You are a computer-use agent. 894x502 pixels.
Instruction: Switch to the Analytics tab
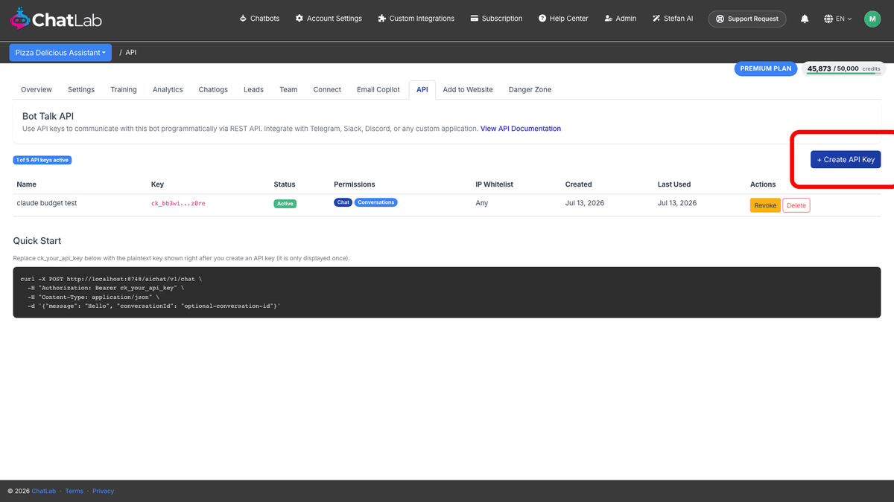(x=168, y=89)
